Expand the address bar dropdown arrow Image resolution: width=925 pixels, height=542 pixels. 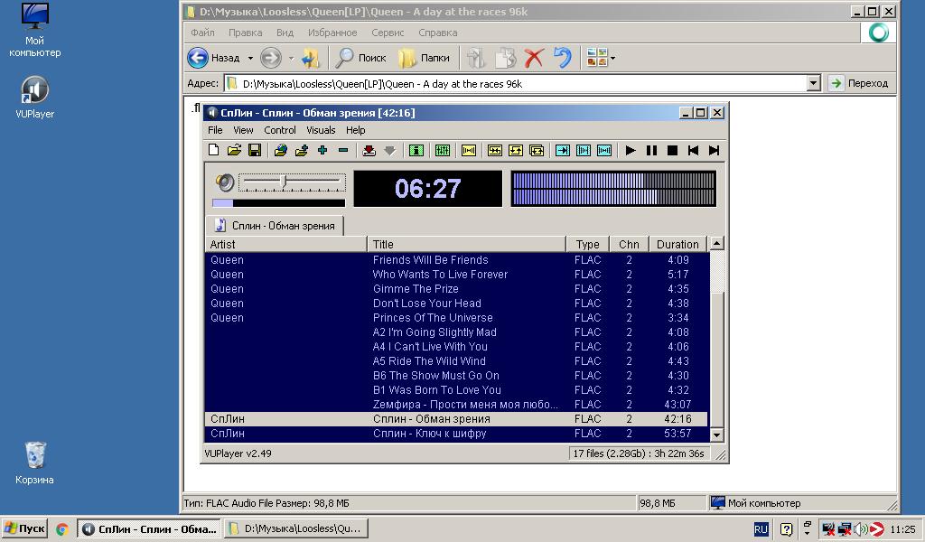[x=814, y=83]
